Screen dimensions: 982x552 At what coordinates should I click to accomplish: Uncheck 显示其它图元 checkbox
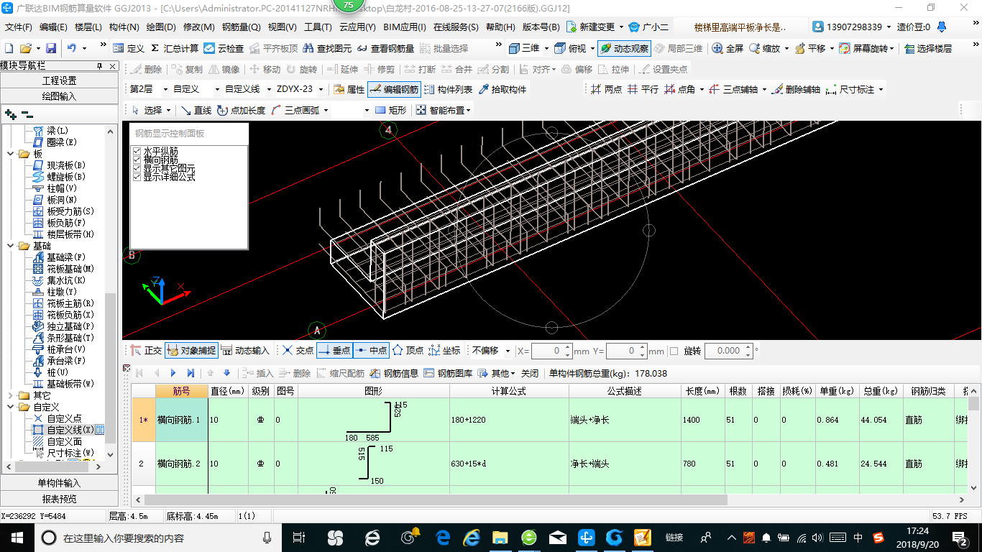click(x=137, y=168)
